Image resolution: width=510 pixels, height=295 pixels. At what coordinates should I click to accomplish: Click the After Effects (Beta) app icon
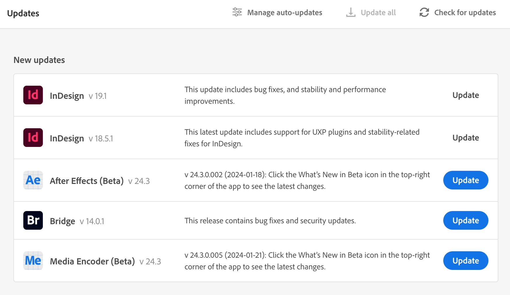[x=33, y=180]
